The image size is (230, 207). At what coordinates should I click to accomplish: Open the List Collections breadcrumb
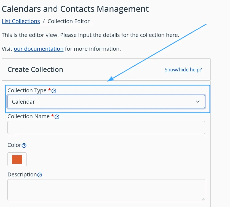click(21, 21)
